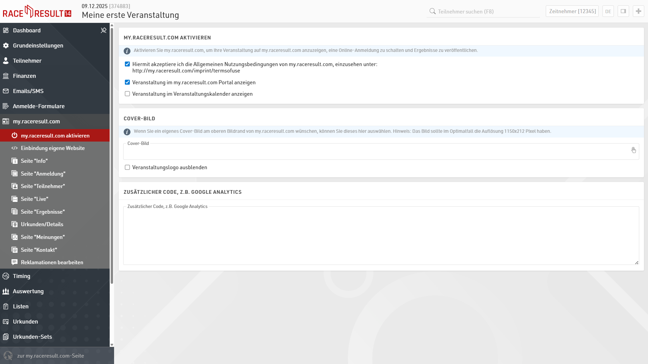Click the info icon in Cover-Bild section
This screenshot has height=364, width=648.
pyautogui.click(x=127, y=132)
